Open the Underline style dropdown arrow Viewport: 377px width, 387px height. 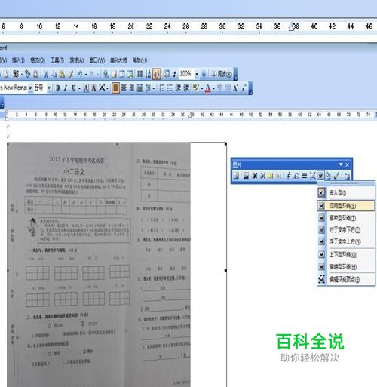click(79, 88)
